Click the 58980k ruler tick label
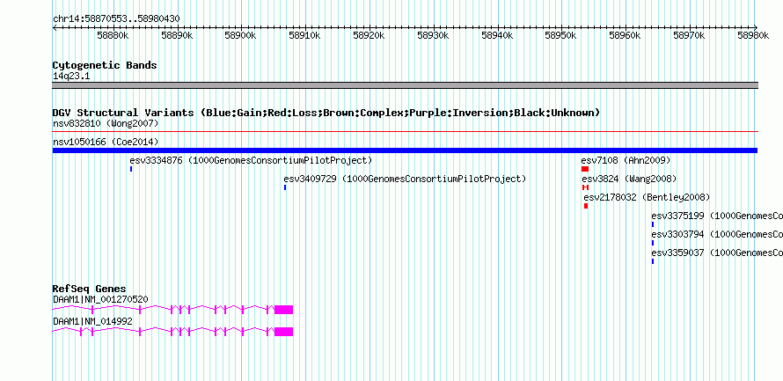The width and height of the screenshot is (783, 381). [753, 35]
